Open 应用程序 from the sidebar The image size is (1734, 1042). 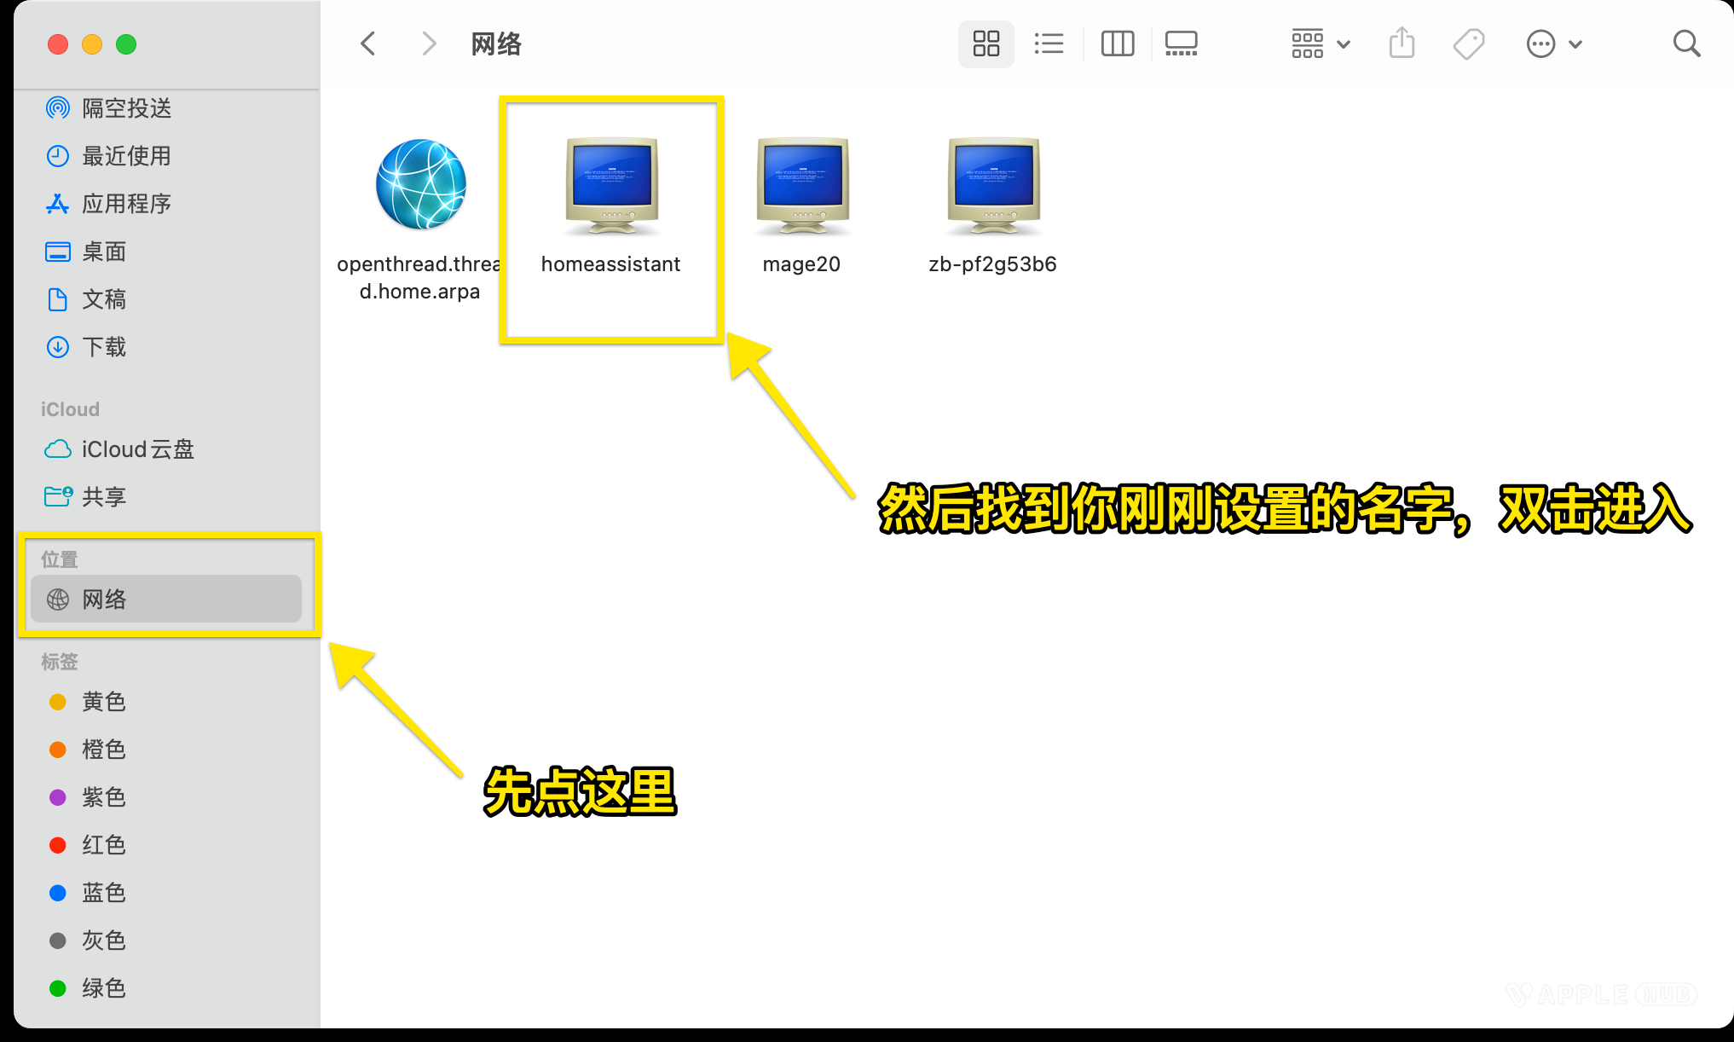[x=126, y=204]
